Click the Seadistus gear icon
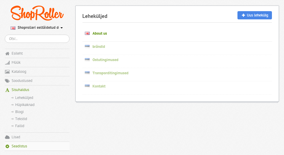The width and height of the screenshot is (284, 155). pos(7,146)
